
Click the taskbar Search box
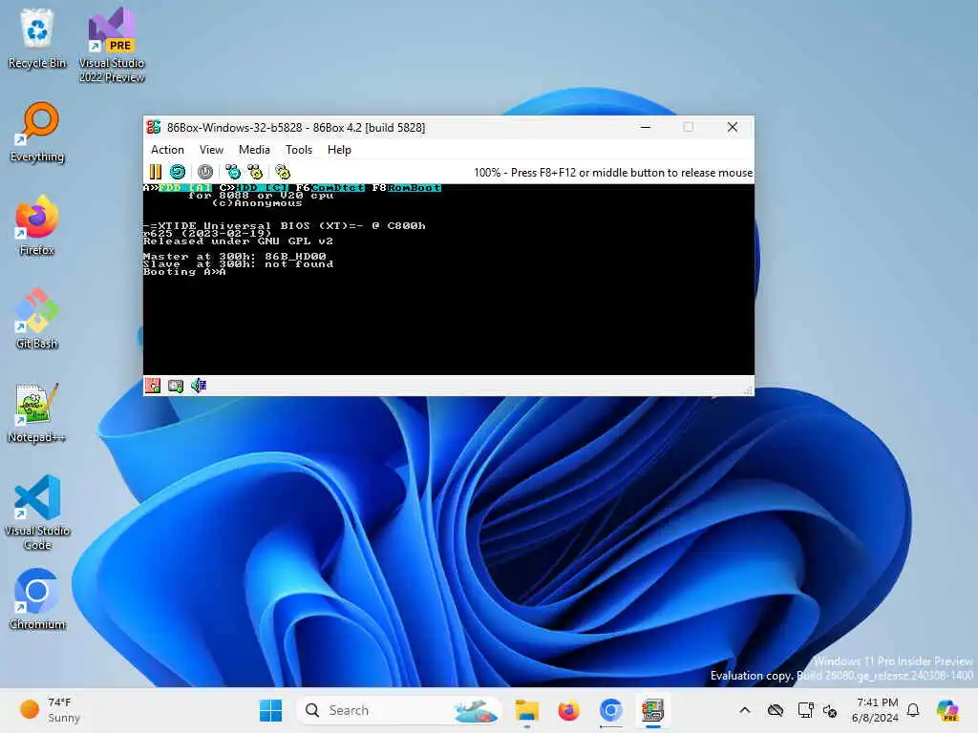pyautogui.click(x=399, y=710)
